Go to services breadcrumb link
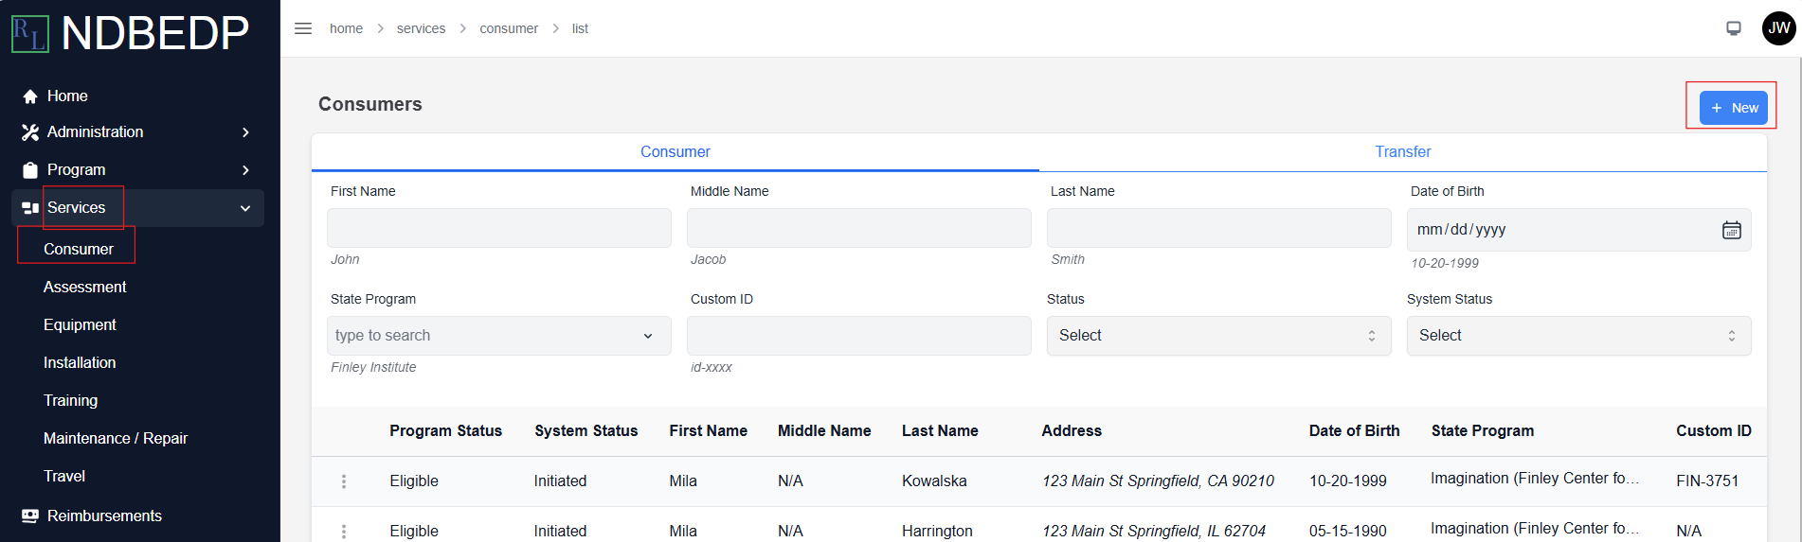This screenshot has width=1802, height=542. pyautogui.click(x=421, y=28)
